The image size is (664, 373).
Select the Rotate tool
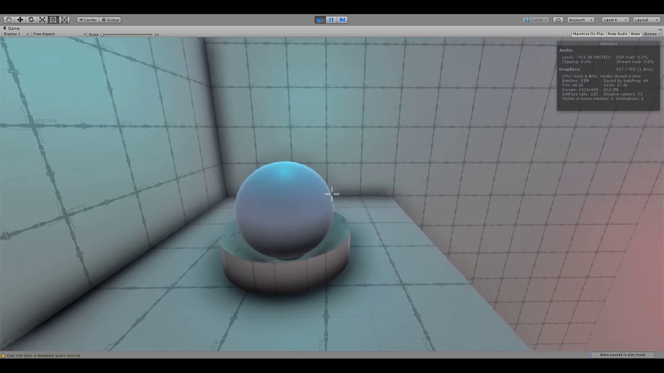pos(31,20)
